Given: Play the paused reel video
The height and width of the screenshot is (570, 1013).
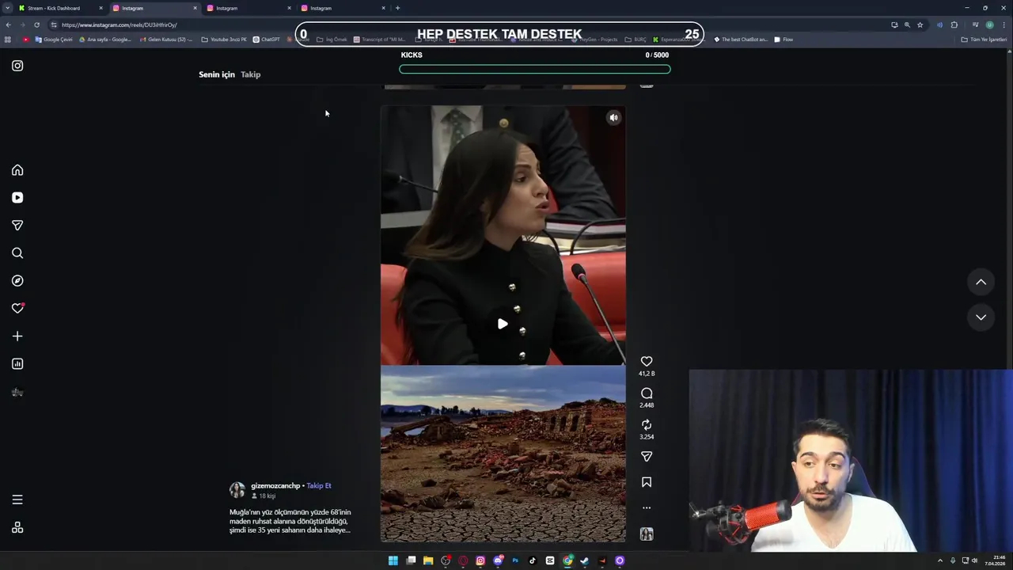Looking at the screenshot, I should 503,324.
